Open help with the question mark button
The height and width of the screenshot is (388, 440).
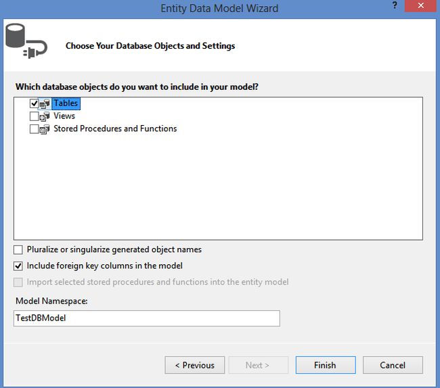(x=394, y=6)
